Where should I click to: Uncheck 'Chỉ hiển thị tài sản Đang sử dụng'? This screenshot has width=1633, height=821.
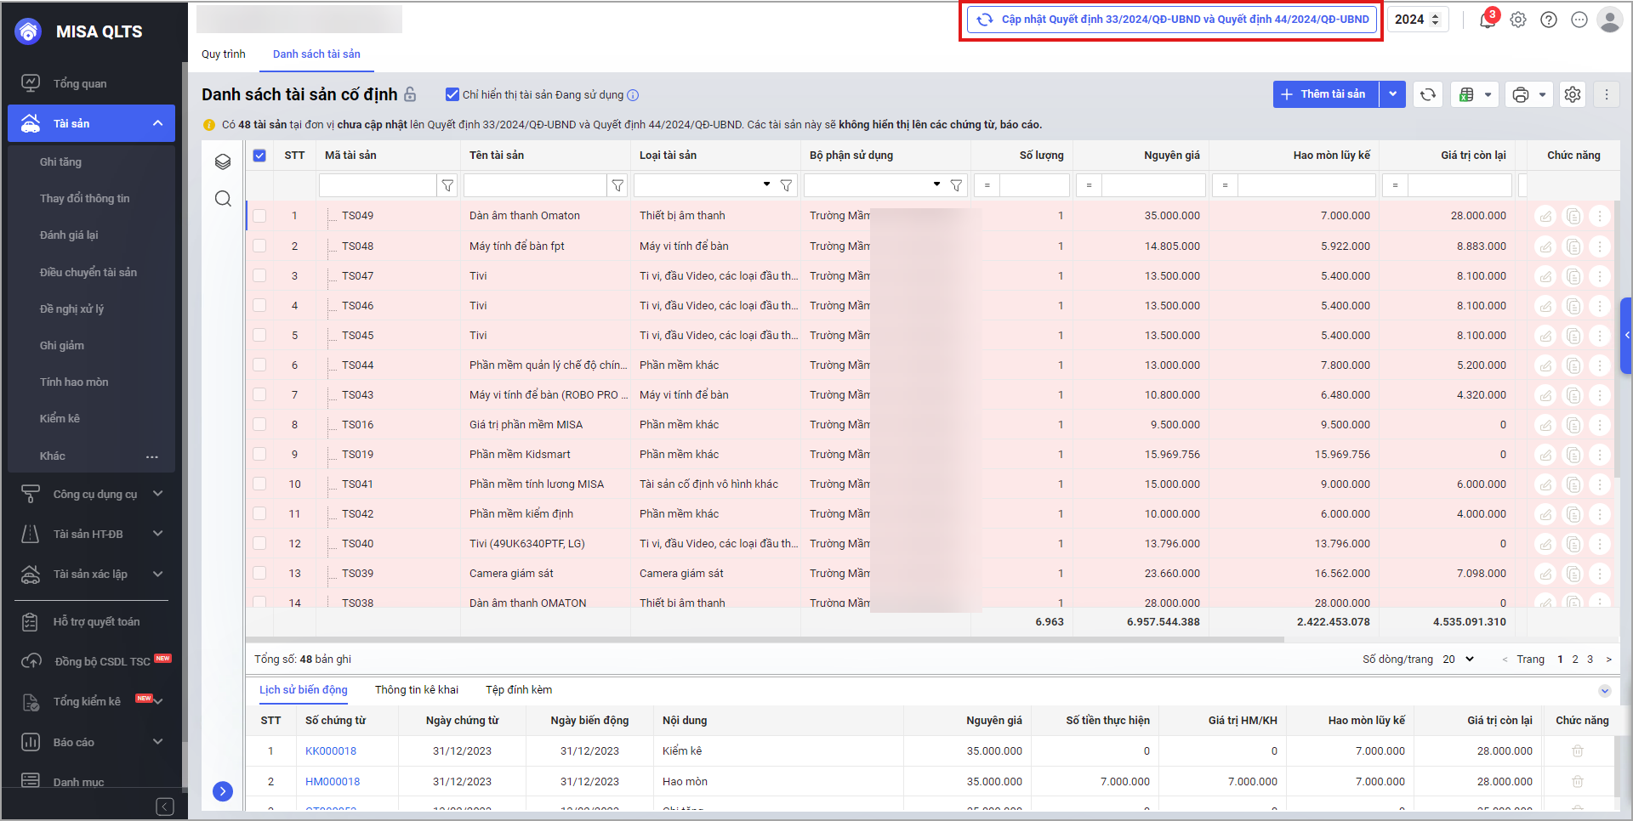point(452,94)
